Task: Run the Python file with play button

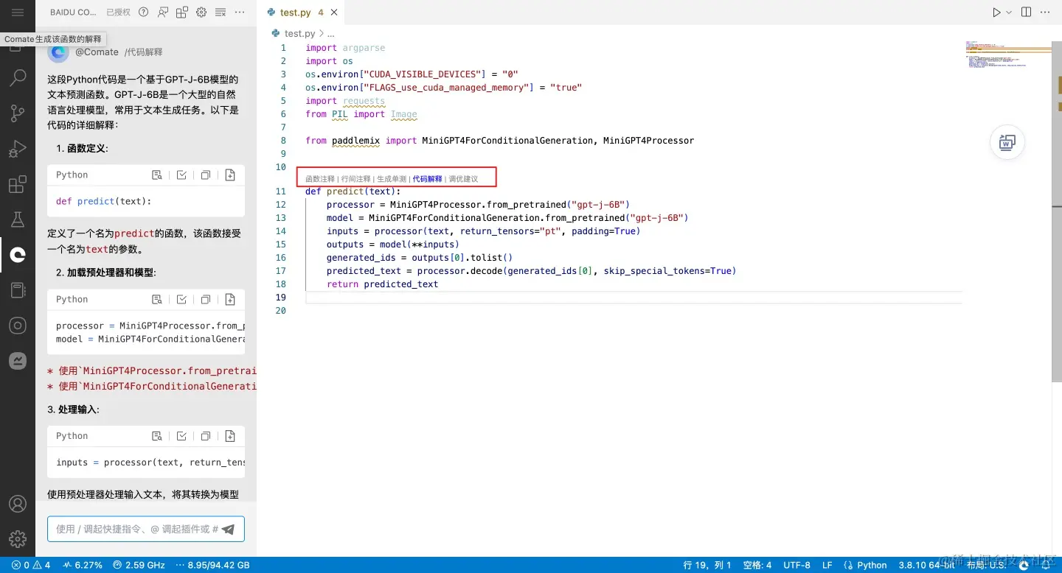Action: point(996,13)
